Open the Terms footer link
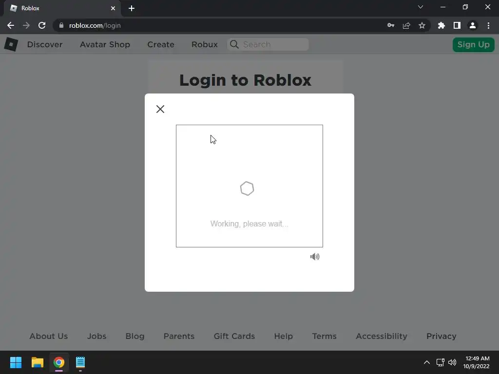 pyautogui.click(x=324, y=336)
